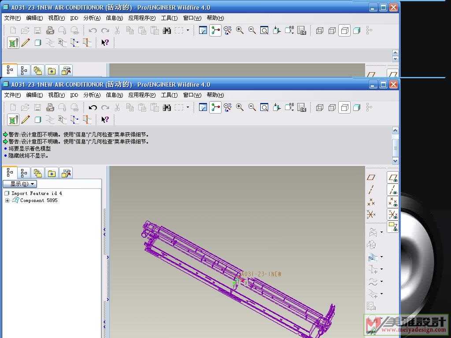The width and height of the screenshot is (451, 338).
Task: Click the binoculars Find icon in back window
Action: point(167,30)
